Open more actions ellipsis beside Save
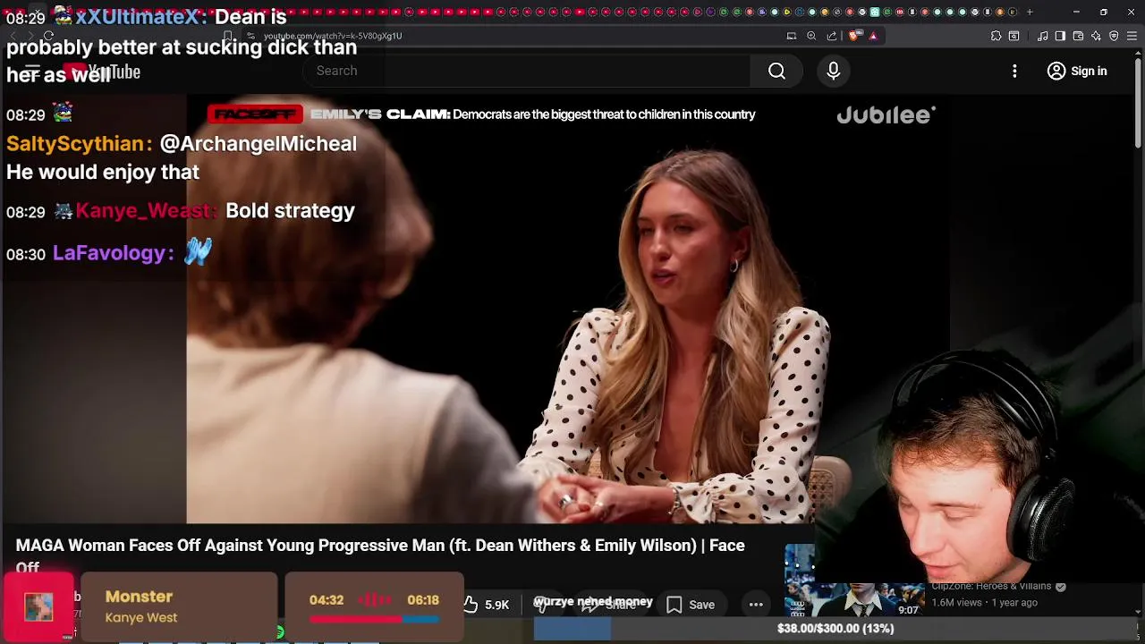Viewport: 1145px width, 644px height. (x=756, y=605)
